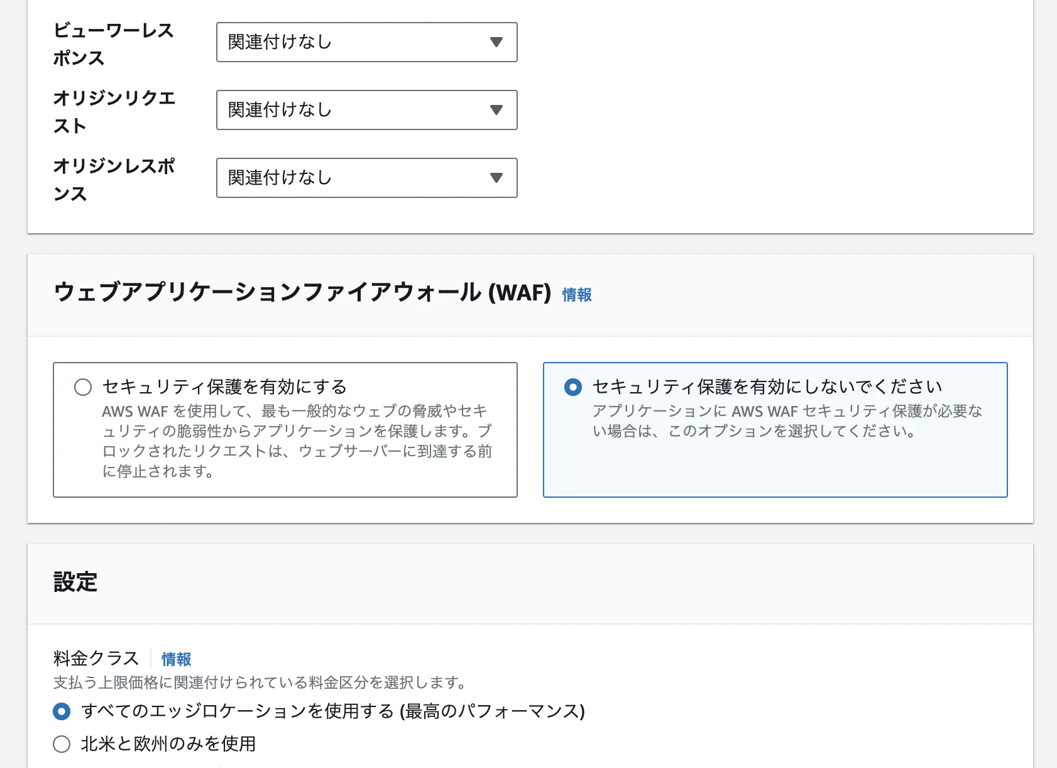Screen dimensions: 1057x768
Task: Click the highlighted disable-protection option card
Action: [775, 430]
